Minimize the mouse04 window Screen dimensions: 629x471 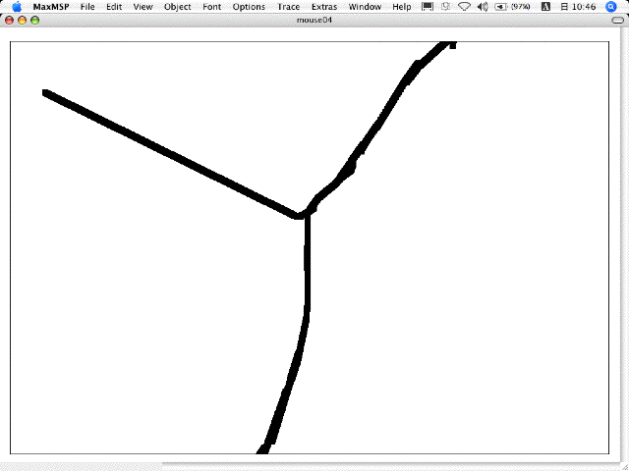[x=22, y=20]
